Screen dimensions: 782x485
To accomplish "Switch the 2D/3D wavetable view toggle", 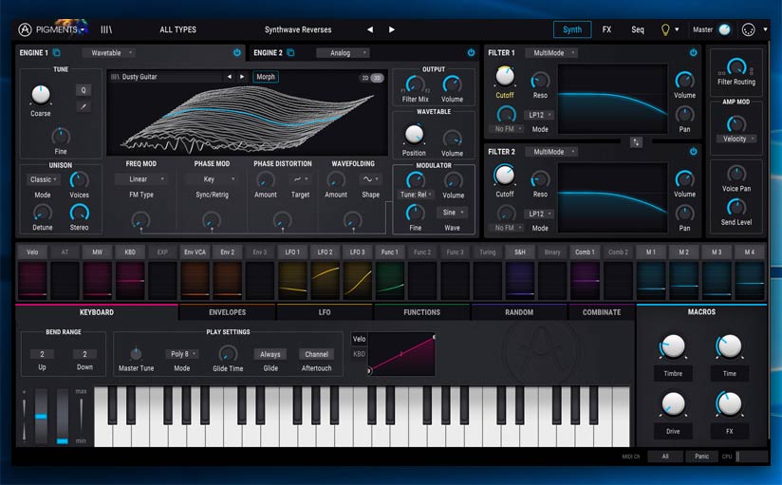I will (372, 78).
